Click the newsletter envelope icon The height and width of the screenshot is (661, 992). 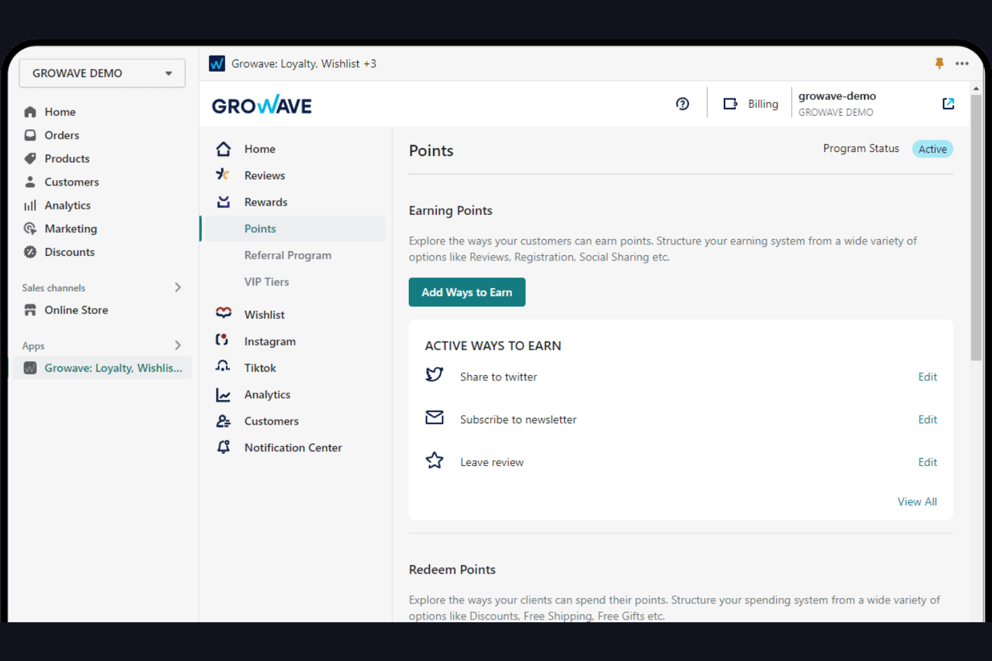(434, 418)
